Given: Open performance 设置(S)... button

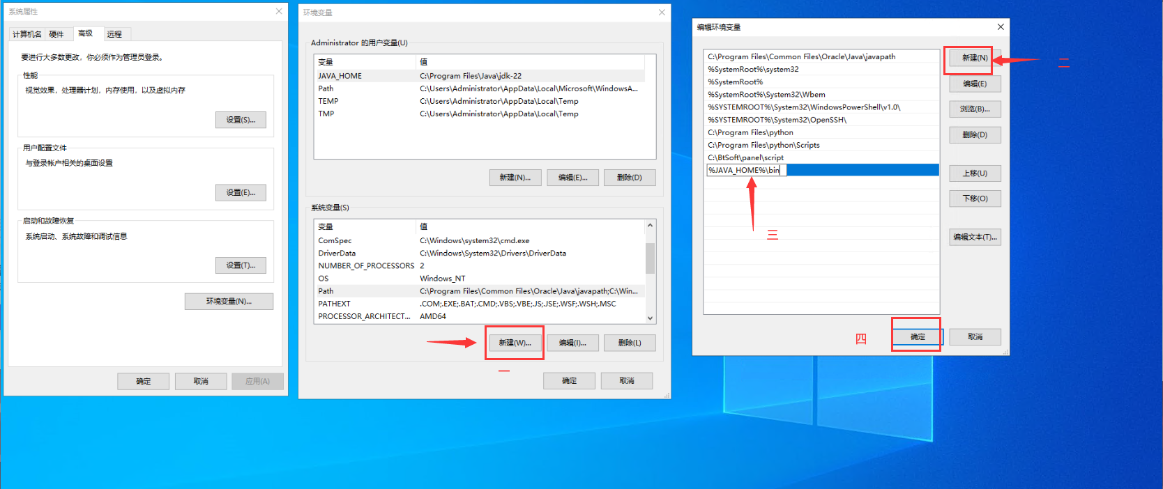Looking at the screenshot, I should click(x=241, y=120).
